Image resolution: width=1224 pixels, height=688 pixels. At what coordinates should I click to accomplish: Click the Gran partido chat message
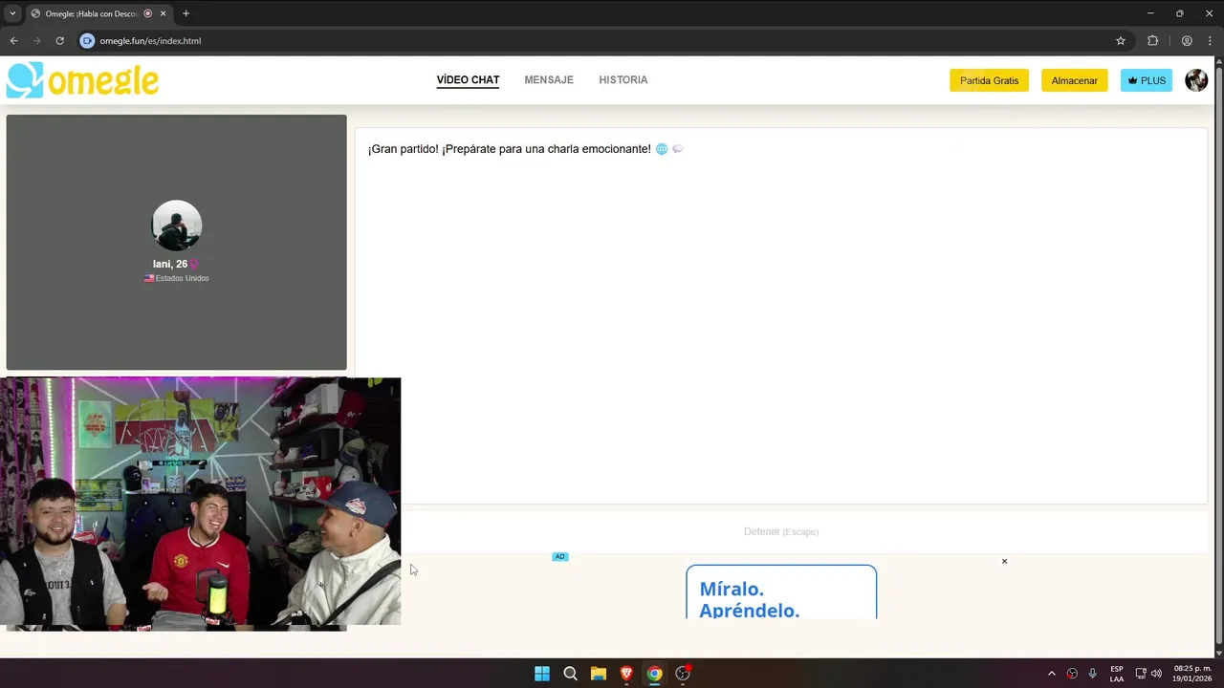click(526, 149)
